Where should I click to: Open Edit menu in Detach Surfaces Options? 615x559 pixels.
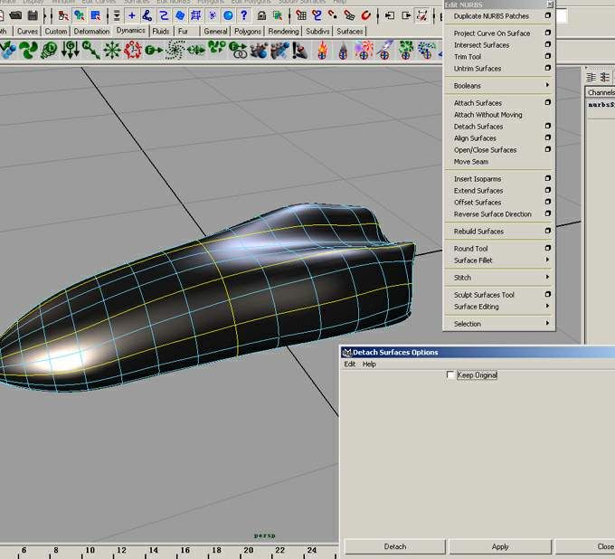(x=349, y=364)
